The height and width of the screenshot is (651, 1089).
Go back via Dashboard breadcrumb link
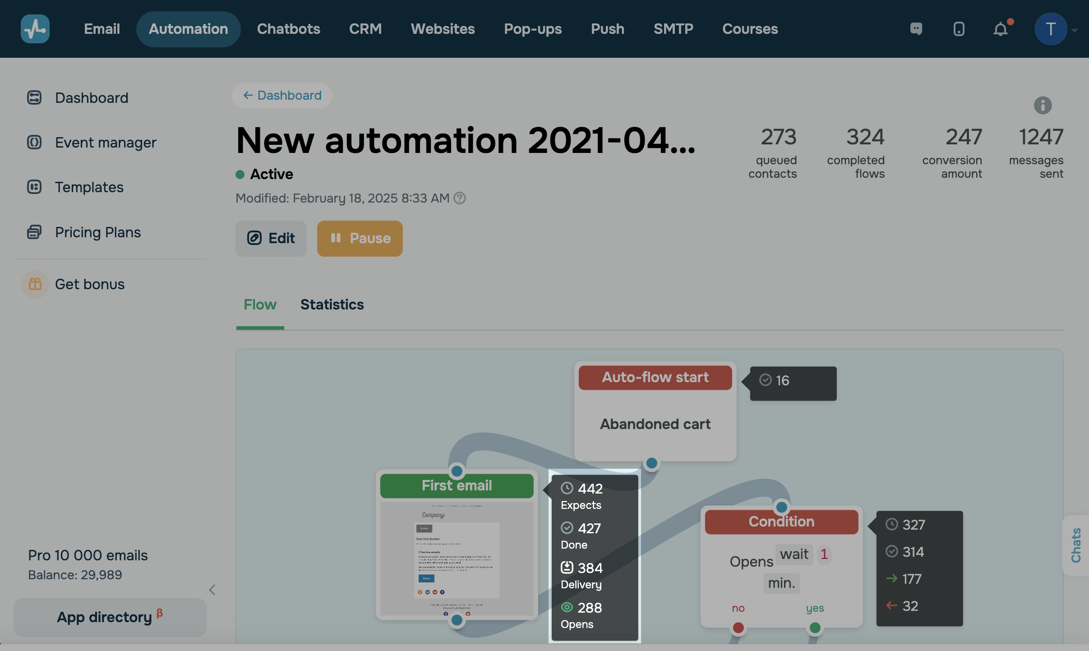[282, 96]
